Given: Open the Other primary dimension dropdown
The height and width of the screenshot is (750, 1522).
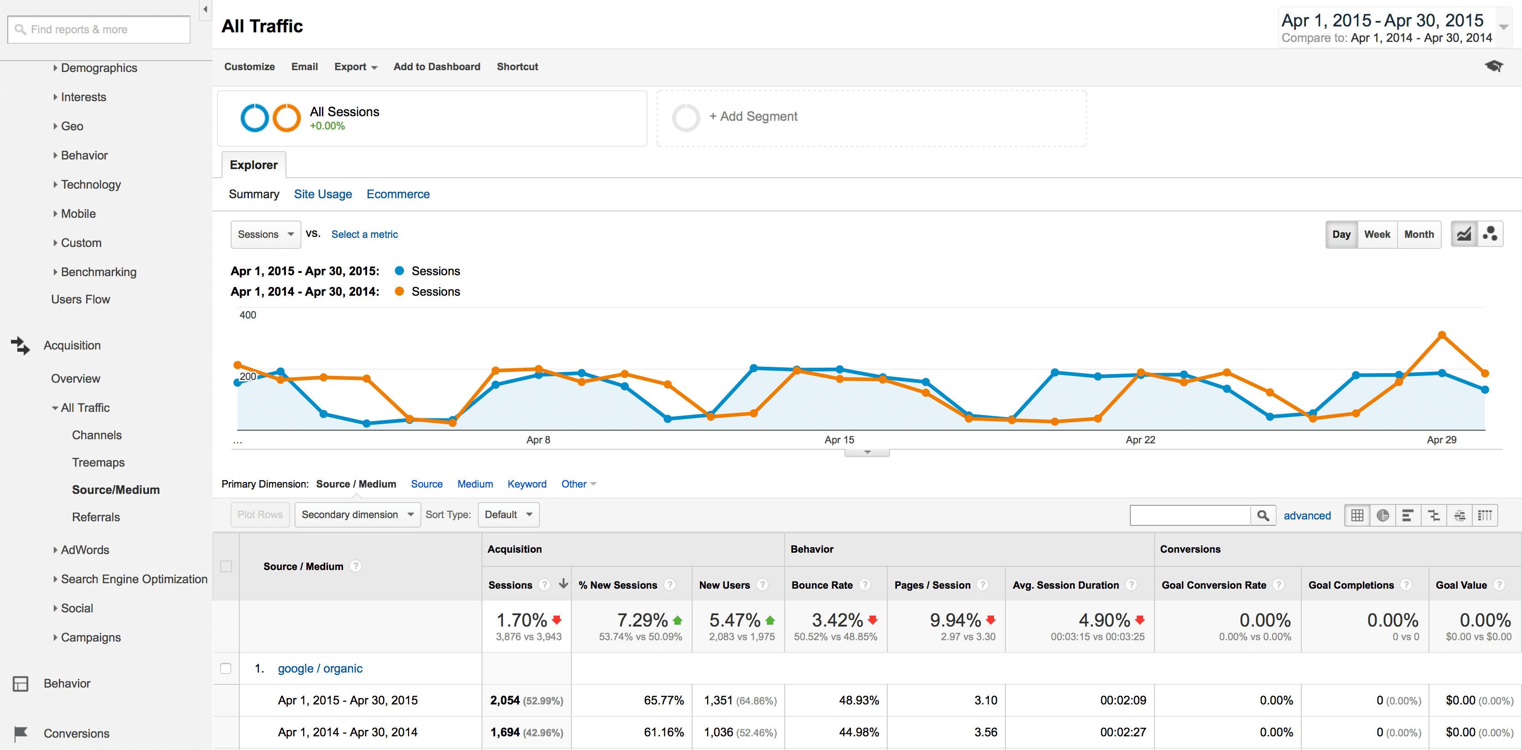Looking at the screenshot, I should (579, 484).
